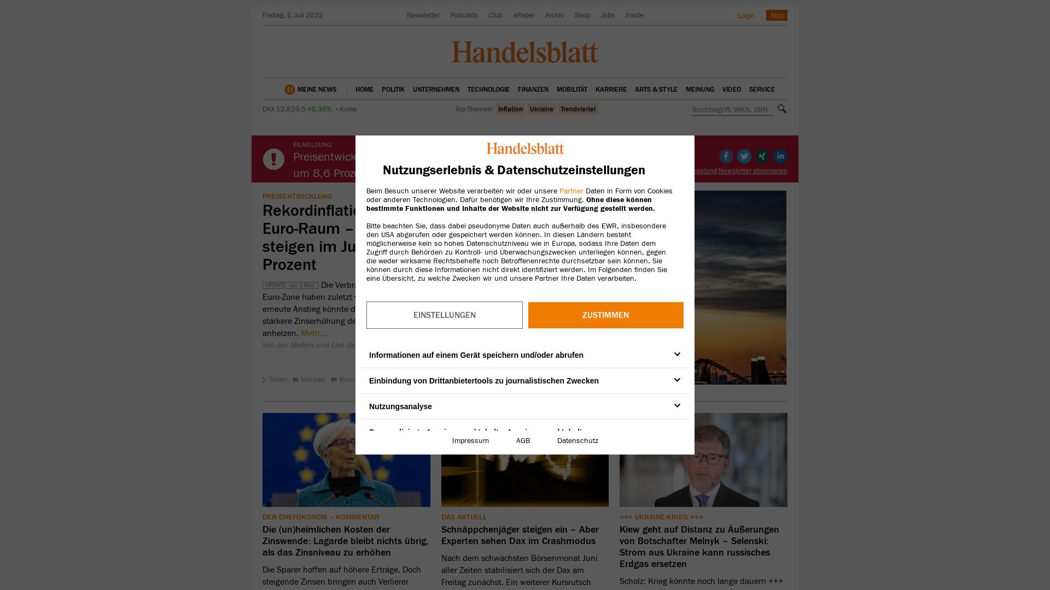This screenshot has height=590, width=1050.
Task: Expand the Nutzungsanalyse section
Action: [676, 405]
